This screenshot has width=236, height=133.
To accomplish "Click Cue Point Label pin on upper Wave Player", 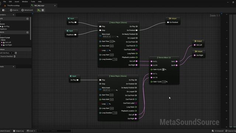I will tap(137, 50).
